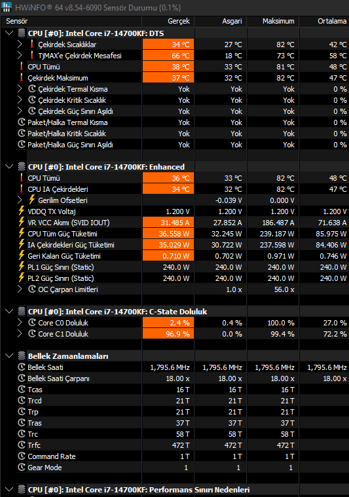Click clock icon of Core C0 Doluluk
The image size is (349, 497).
(32, 322)
